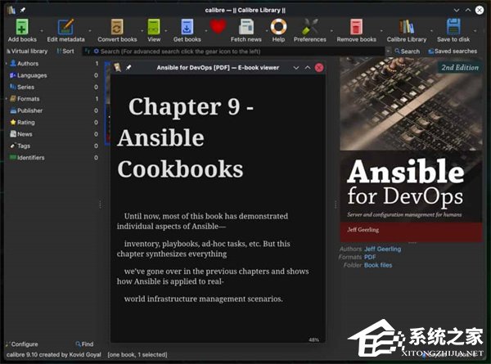This screenshot has height=364, width=491.
Task: Select Languages in tag browser
Action: (32, 75)
